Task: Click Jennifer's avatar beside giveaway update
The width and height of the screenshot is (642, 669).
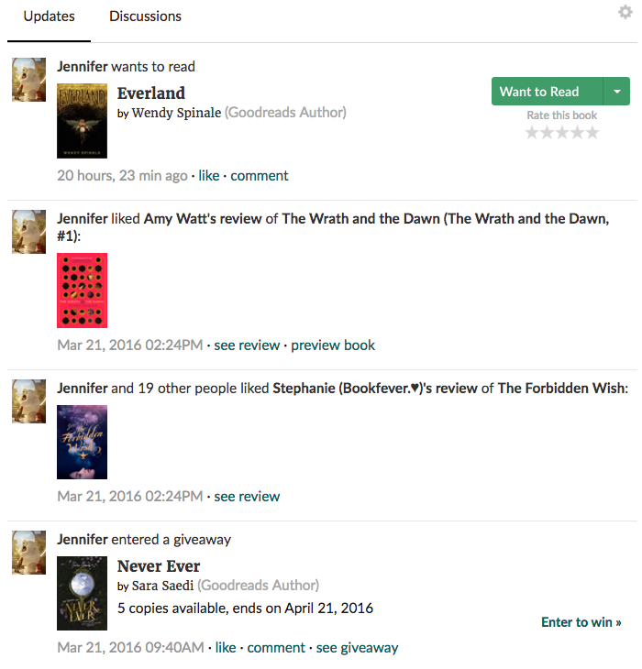Action: (x=28, y=553)
